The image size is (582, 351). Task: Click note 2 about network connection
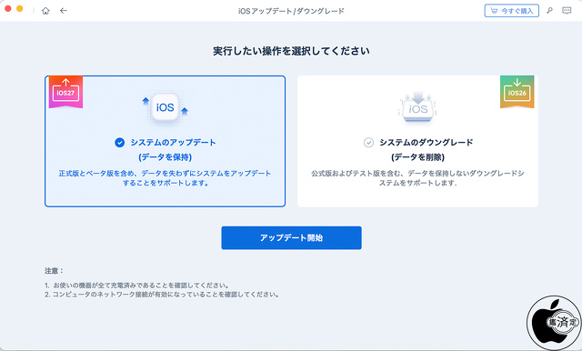[x=162, y=295]
